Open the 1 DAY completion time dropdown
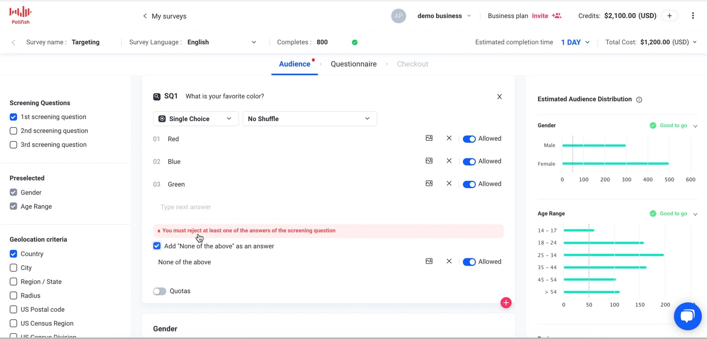 point(575,42)
